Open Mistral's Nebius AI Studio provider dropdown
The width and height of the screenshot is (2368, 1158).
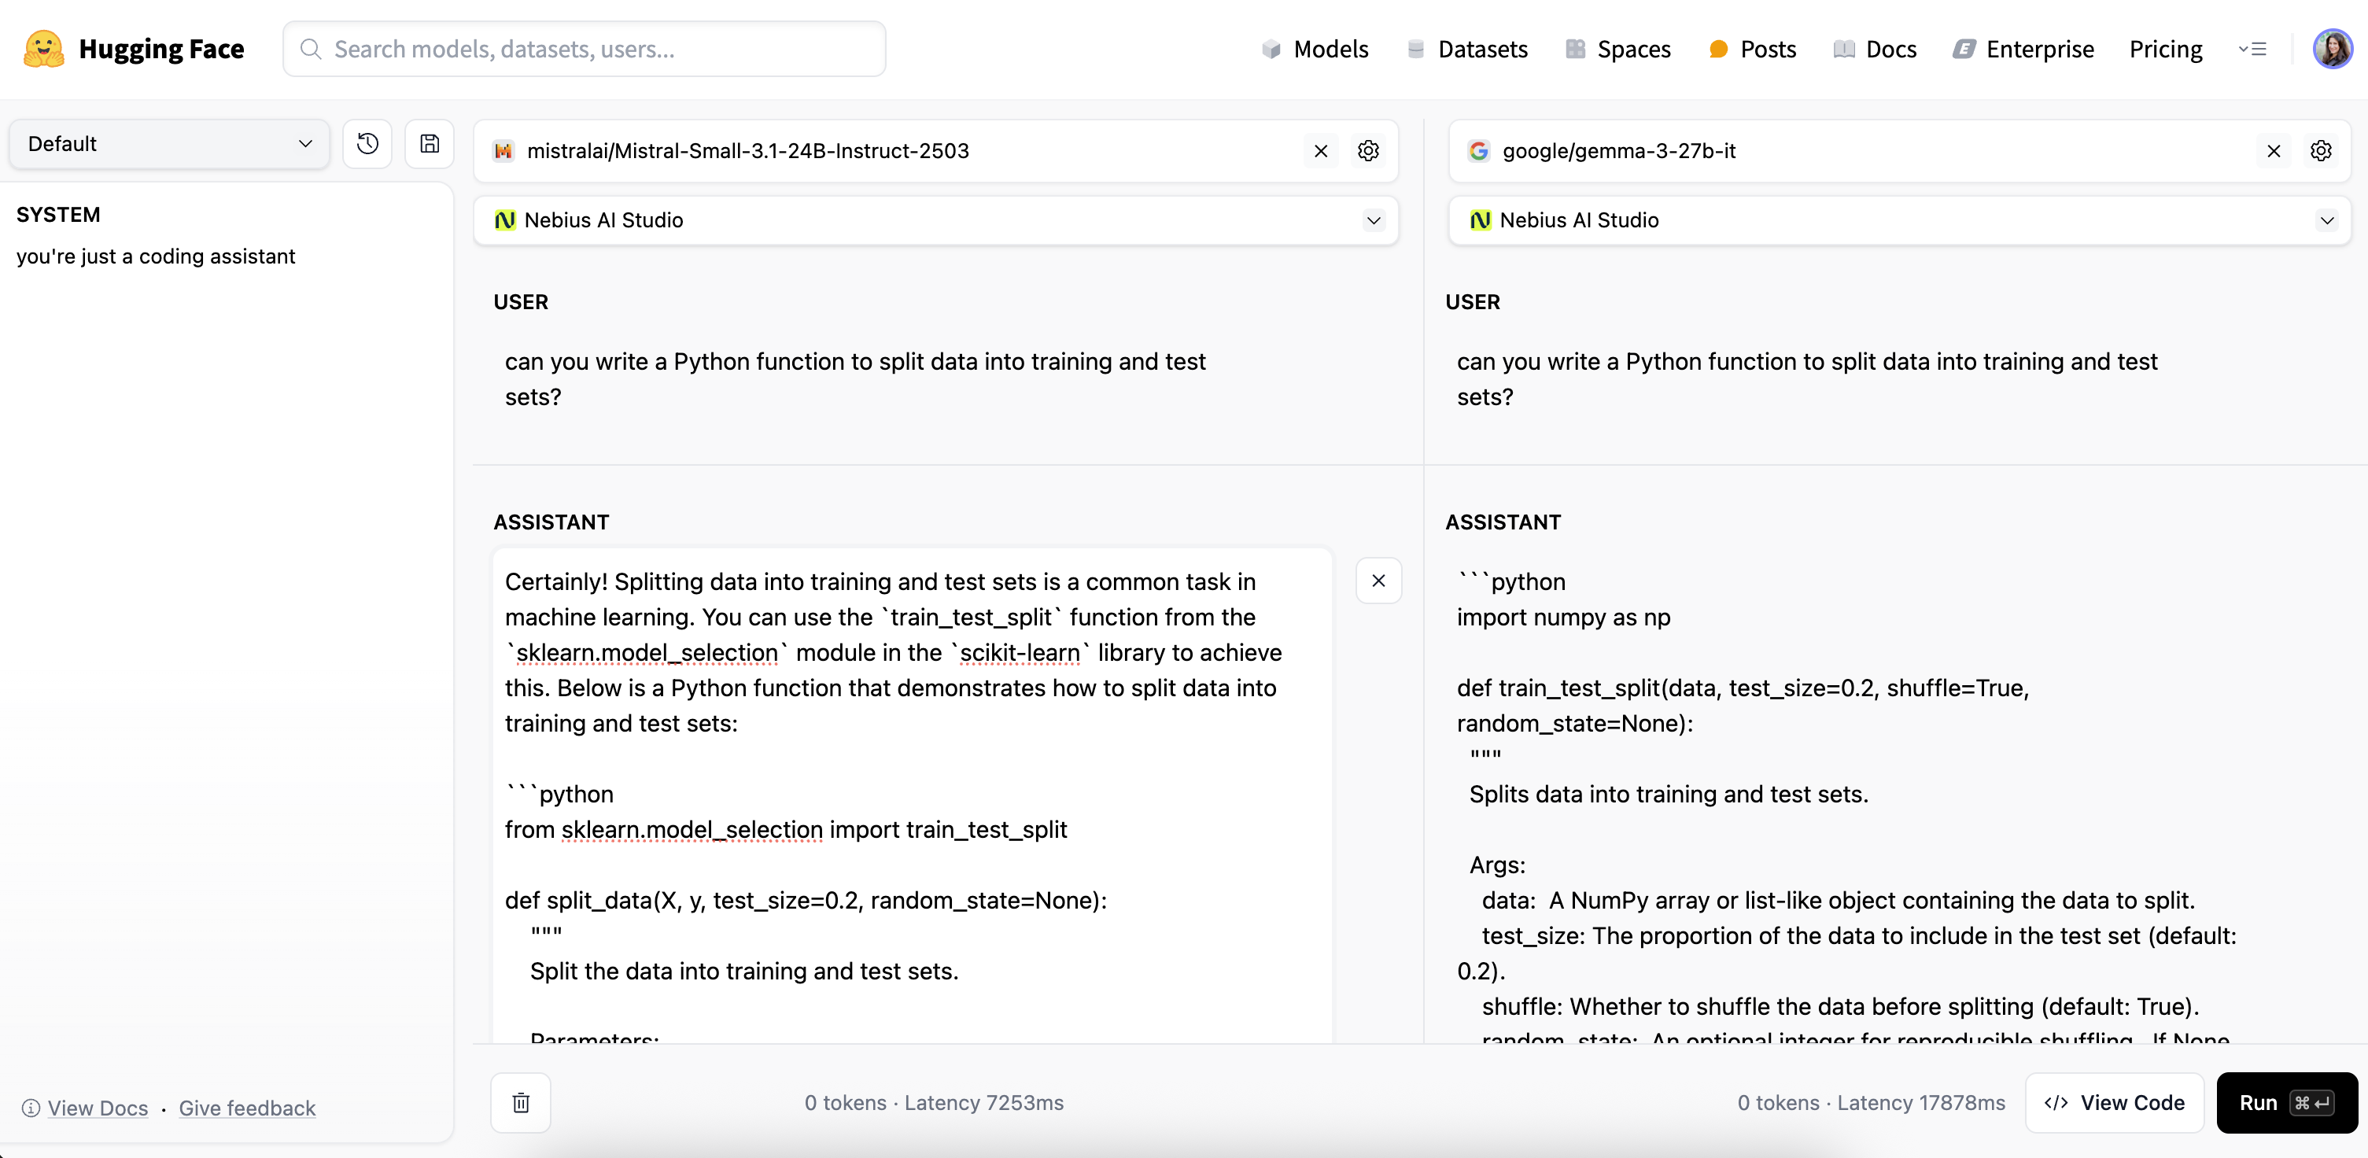click(x=935, y=220)
